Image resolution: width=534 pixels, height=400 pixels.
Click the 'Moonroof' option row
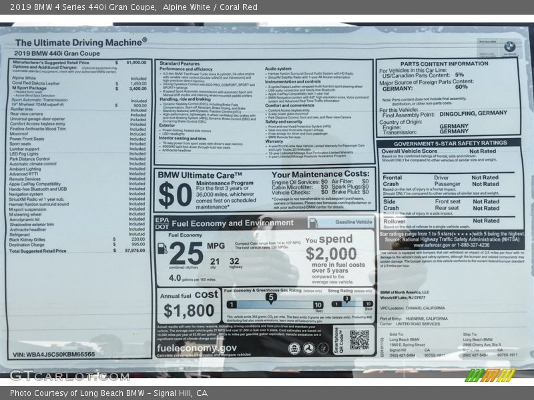[77, 134]
